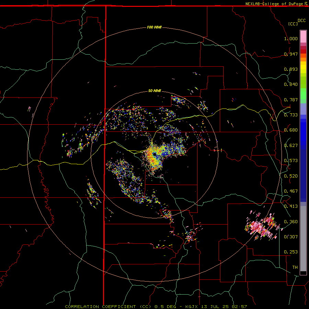
Task: Click the 100 NMI range ring label
Action: point(154,27)
